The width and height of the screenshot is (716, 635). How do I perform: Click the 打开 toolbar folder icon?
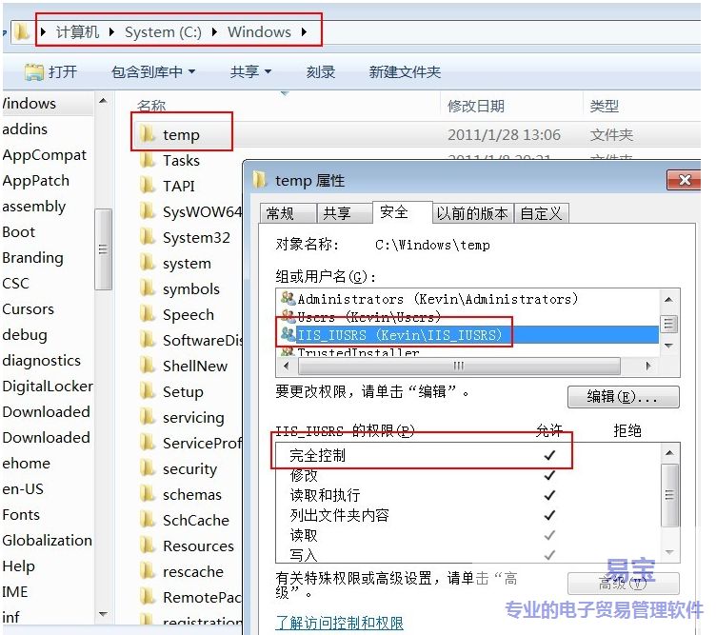click(x=34, y=71)
